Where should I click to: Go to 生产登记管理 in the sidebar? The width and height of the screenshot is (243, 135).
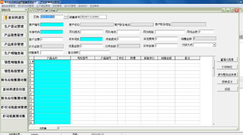(x=14, y=26)
